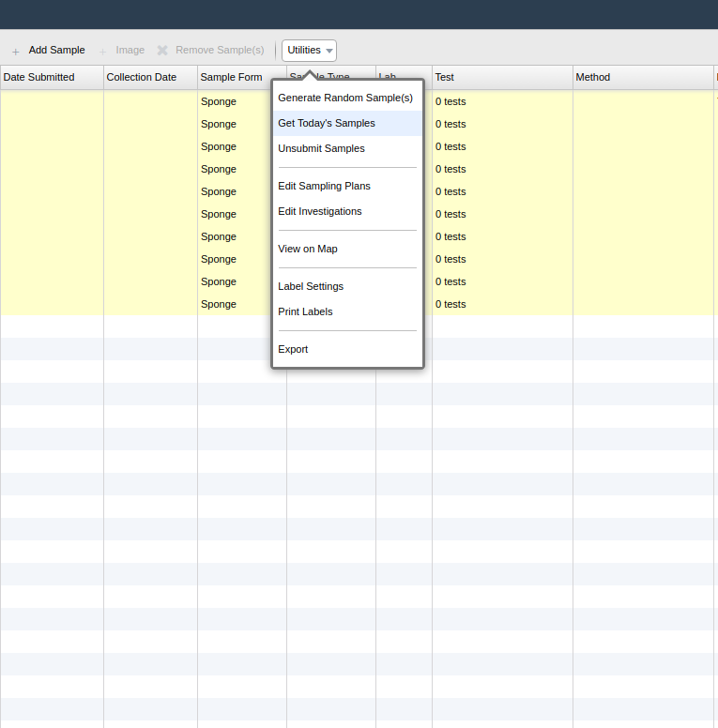The height and width of the screenshot is (728, 718).
Task: Click the Test column header
Action: [x=502, y=77]
